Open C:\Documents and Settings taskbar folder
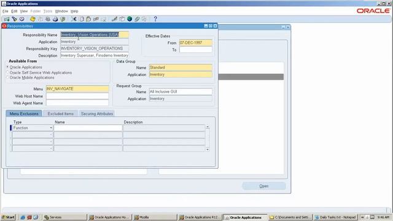This screenshot has width=393, height=221. coord(290,217)
